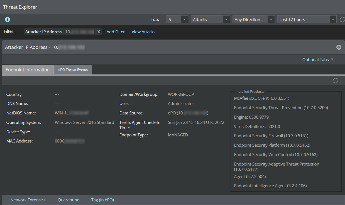345x205 pixels.
Task: Select the Windows Server 2016 Standard value
Action: pyautogui.click(x=84, y=122)
